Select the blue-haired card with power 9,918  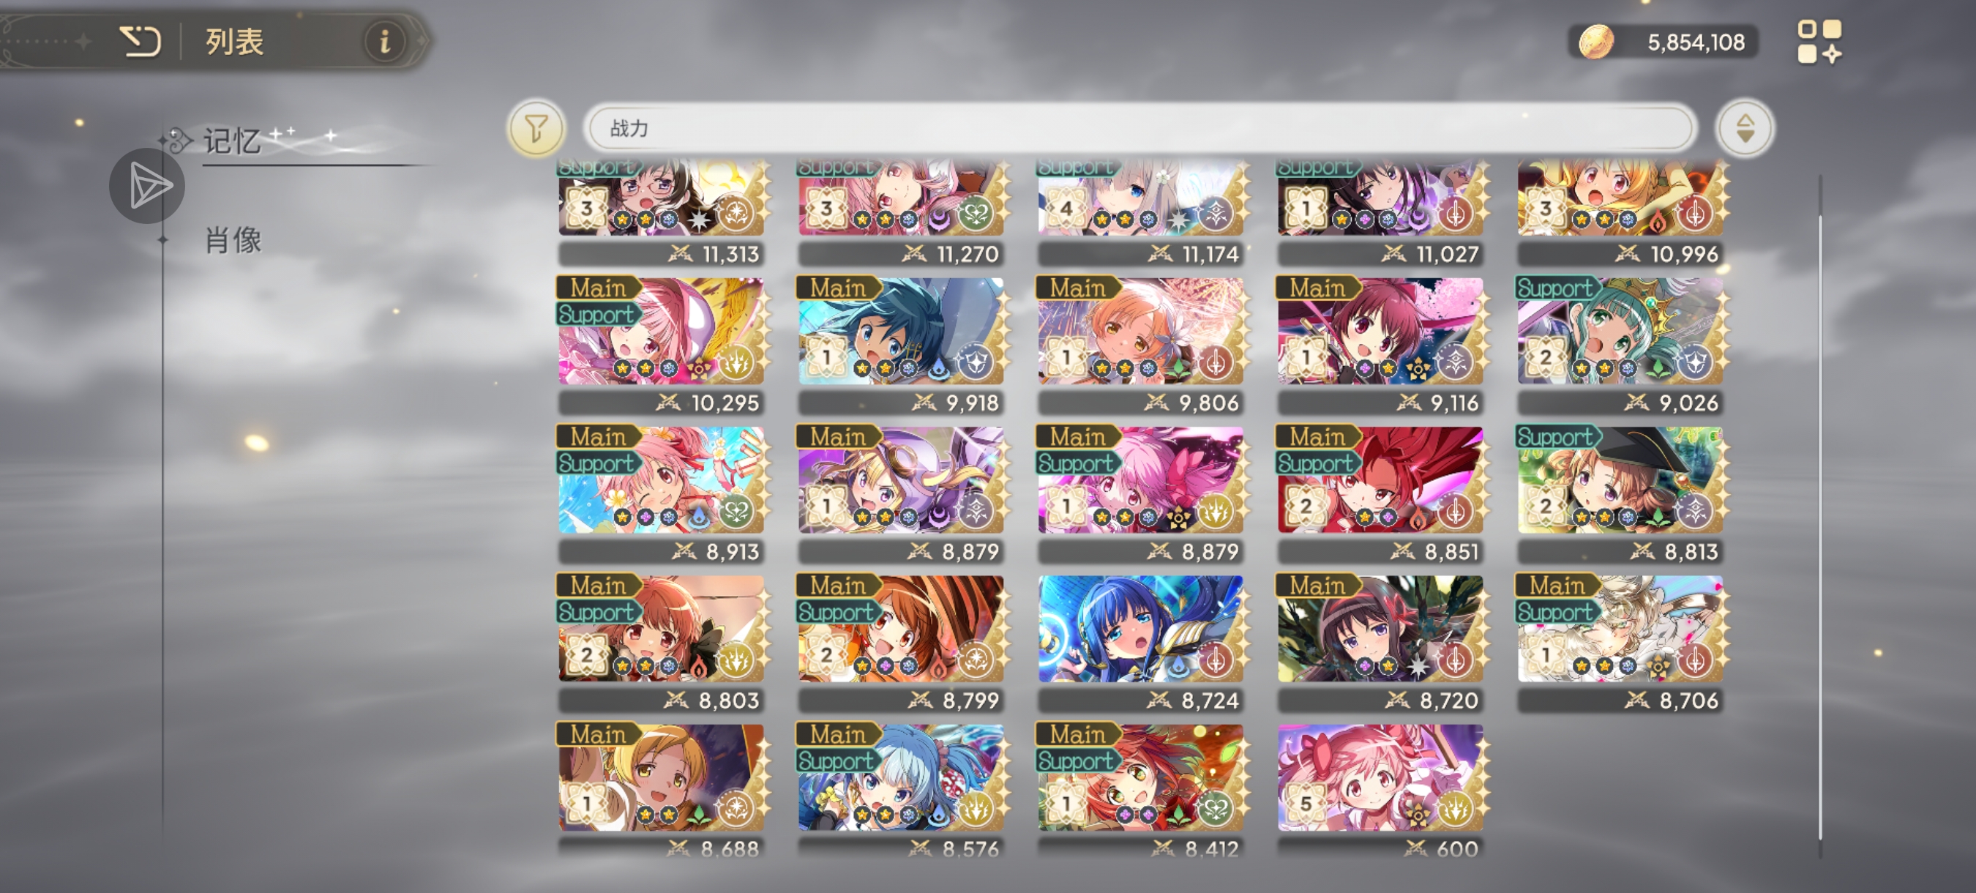pyautogui.click(x=901, y=345)
